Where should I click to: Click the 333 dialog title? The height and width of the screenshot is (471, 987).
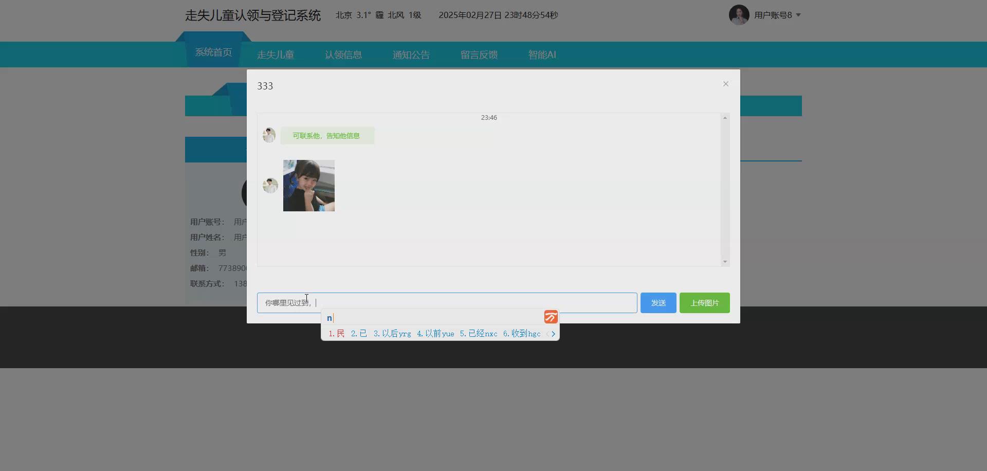coord(265,86)
